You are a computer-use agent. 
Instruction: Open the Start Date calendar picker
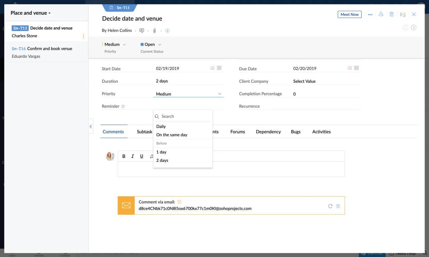click(219, 68)
